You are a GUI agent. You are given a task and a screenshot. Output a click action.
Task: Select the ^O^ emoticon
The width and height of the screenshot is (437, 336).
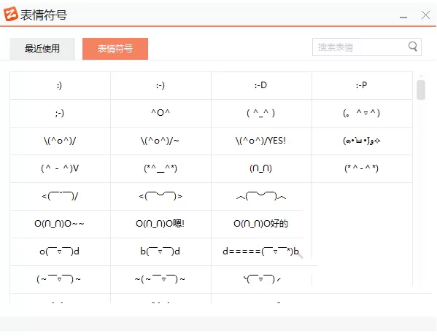pos(161,113)
